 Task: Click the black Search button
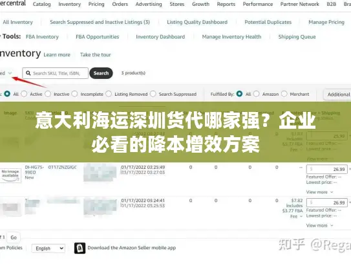click(x=101, y=73)
